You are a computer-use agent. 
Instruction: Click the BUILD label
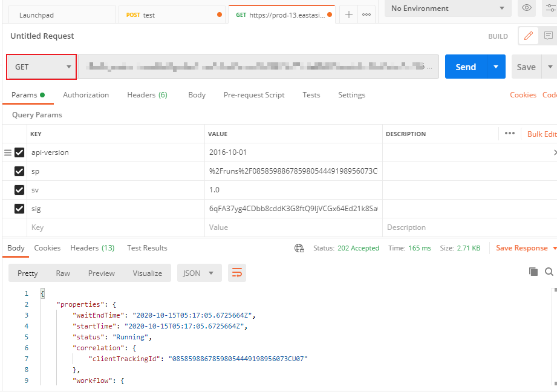coord(498,36)
